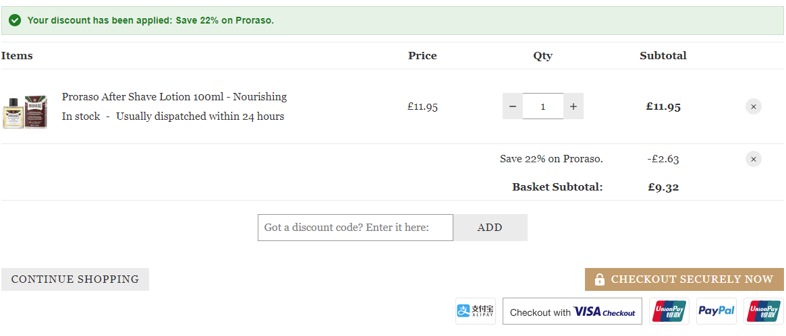Click the discount code entry field

click(356, 228)
